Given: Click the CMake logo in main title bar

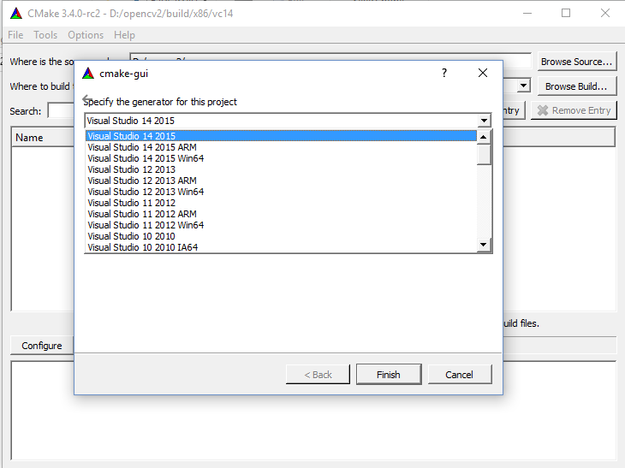Looking at the screenshot, I should click(x=16, y=13).
